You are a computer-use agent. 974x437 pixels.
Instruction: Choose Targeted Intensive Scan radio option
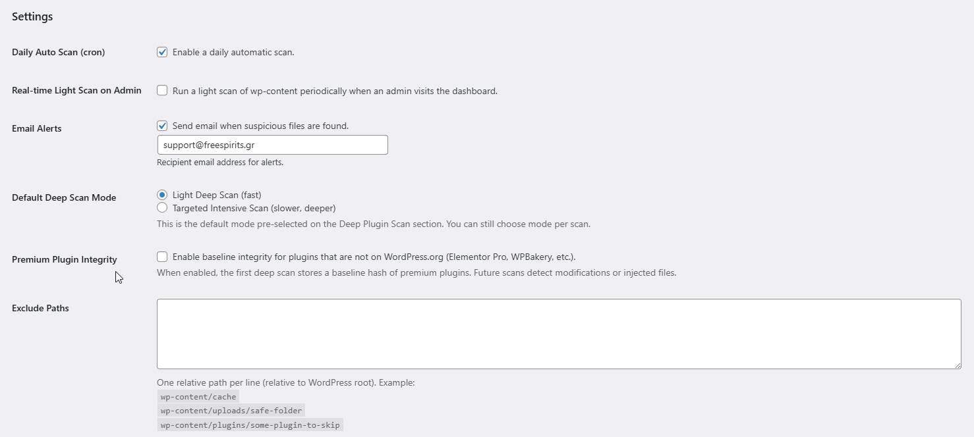point(162,208)
